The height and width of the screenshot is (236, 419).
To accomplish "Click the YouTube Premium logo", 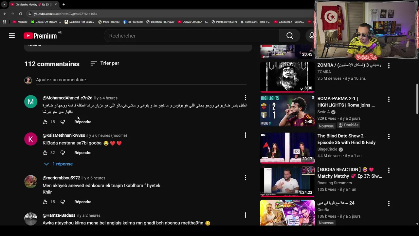I will (x=40, y=36).
